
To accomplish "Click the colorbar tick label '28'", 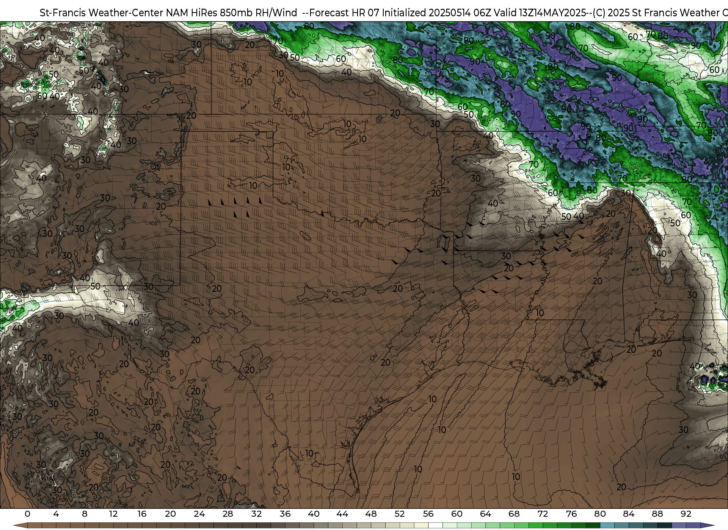I will [x=228, y=514].
